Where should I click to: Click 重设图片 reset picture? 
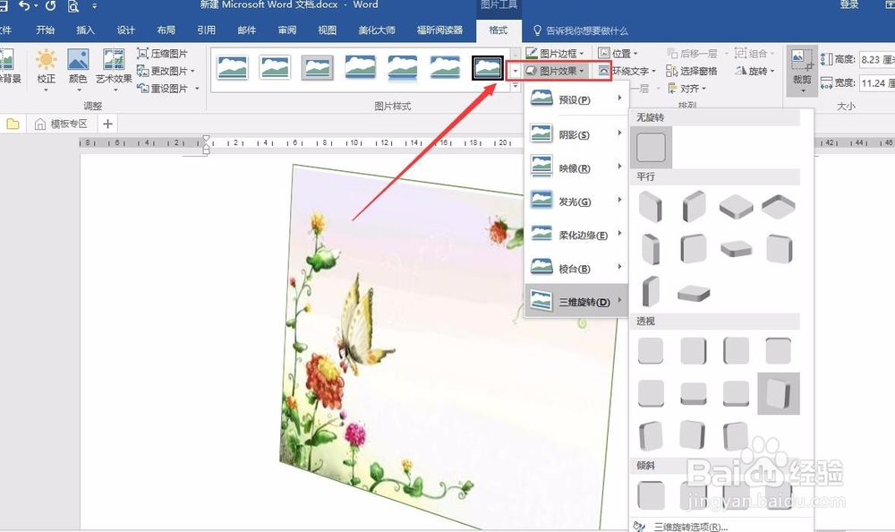point(163,88)
